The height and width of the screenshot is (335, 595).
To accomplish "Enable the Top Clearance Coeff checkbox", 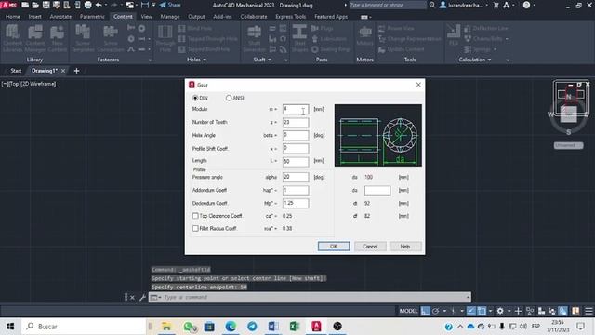I will coord(195,216).
